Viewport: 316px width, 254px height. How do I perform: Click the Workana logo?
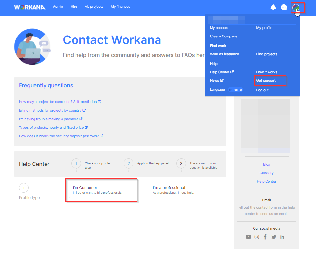pyautogui.click(x=30, y=7)
